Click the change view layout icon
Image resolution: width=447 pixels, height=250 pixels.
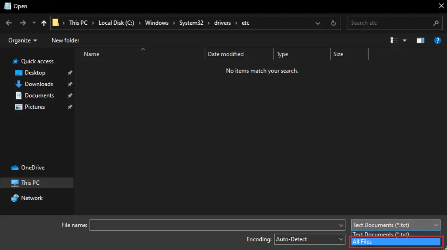395,40
